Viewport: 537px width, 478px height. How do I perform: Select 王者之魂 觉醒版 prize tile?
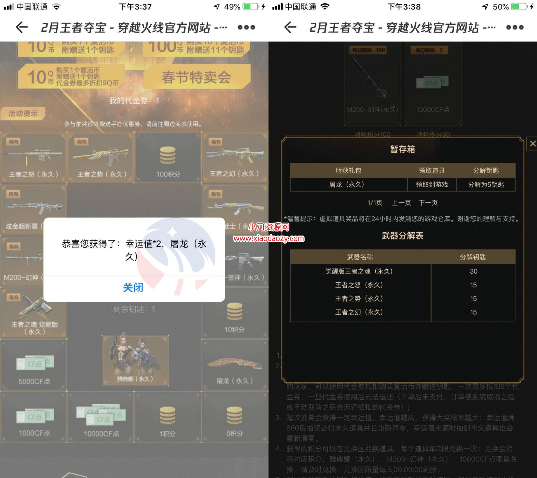pyautogui.click(x=33, y=313)
